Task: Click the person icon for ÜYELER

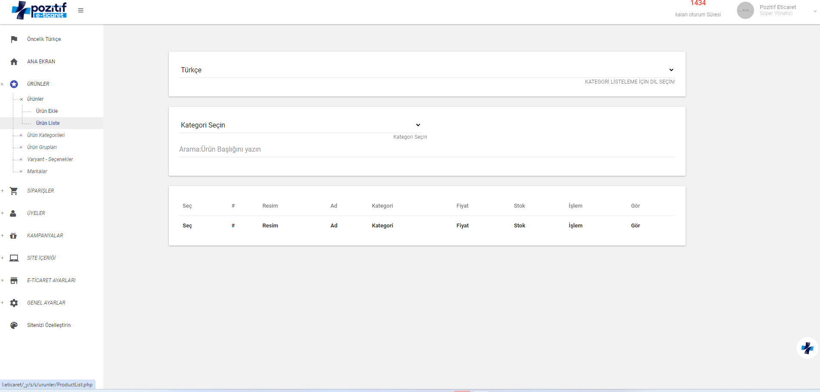Action: (x=13, y=213)
